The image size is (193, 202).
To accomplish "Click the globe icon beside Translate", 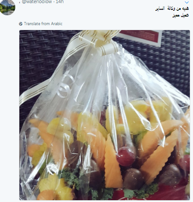I will point(21,24).
